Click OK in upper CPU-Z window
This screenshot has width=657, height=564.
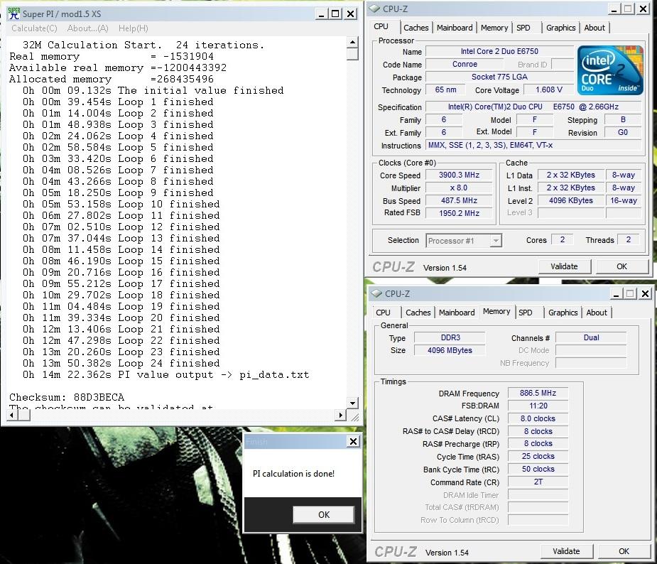pyautogui.click(x=621, y=266)
